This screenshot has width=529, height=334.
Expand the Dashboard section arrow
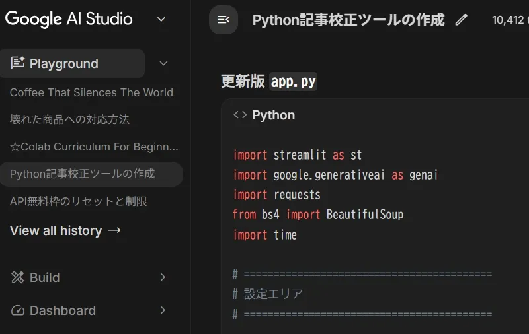(x=163, y=310)
